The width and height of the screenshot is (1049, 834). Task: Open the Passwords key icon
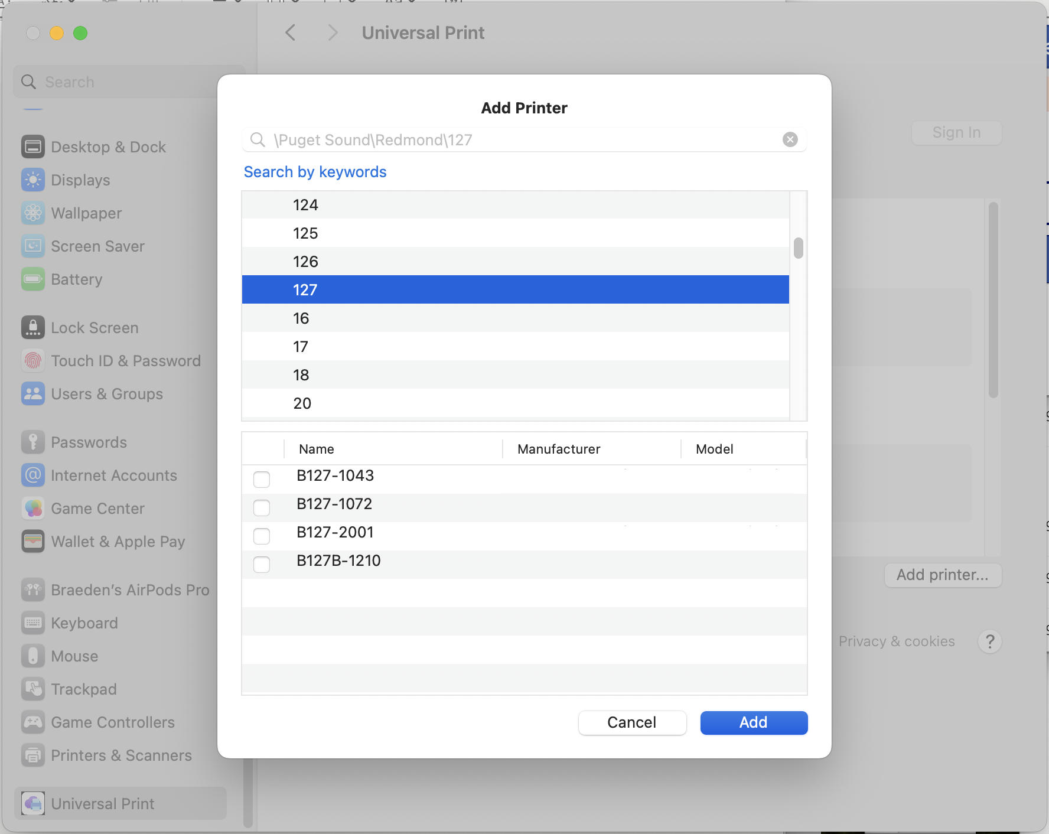(33, 442)
